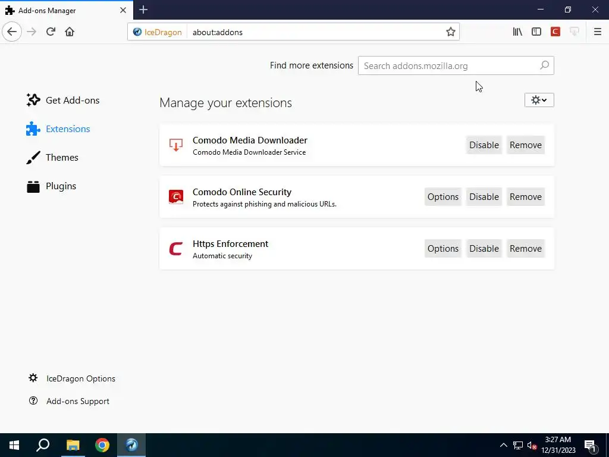Open the Windows Start menu
609x457 pixels.
[14, 445]
